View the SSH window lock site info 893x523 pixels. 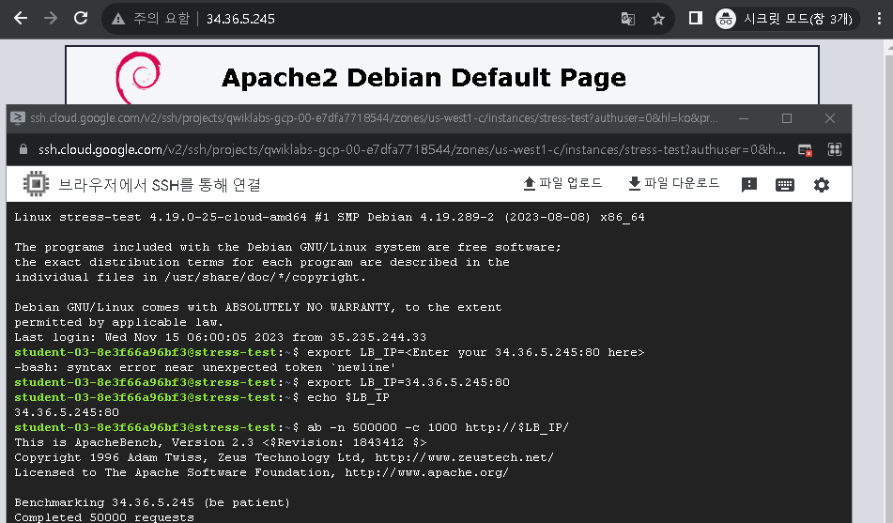point(23,149)
